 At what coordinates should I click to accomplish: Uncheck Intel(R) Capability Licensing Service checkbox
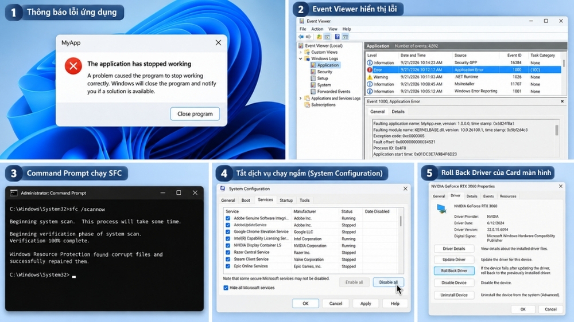pyautogui.click(x=228, y=239)
